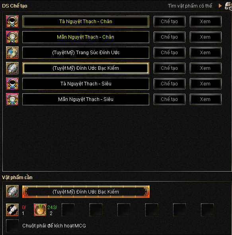The width and height of the screenshot is (232, 235).
Task: Select the Tà Nguyệt Thạch - Chân recipe row
Action: tap(86, 22)
